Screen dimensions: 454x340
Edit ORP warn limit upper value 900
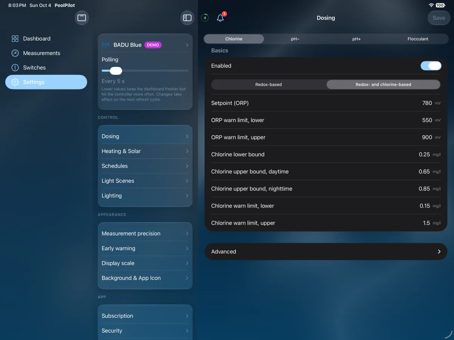(427, 138)
